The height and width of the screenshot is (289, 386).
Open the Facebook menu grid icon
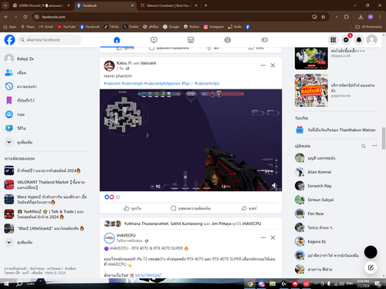pyautogui.click(x=334, y=40)
